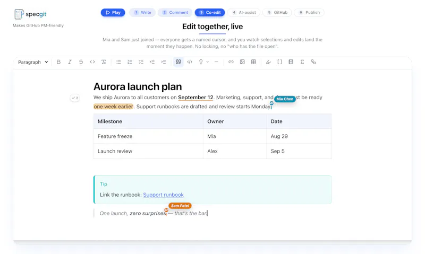Insert a horizontal rule
The width and height of the screenshot is (425, 254).
[x=216, y=62]
